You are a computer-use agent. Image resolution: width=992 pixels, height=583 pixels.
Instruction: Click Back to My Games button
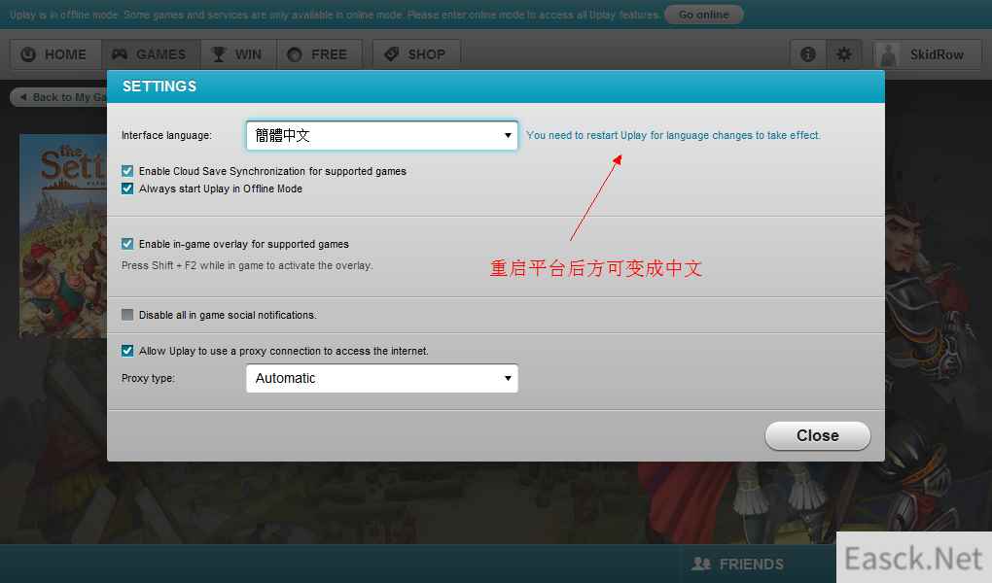(x=60, y=97)
